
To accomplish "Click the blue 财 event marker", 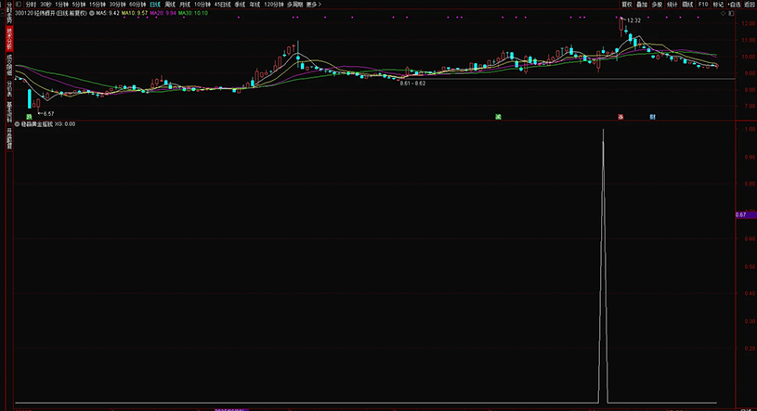I will pyautogui.click(x=653, y=117).
